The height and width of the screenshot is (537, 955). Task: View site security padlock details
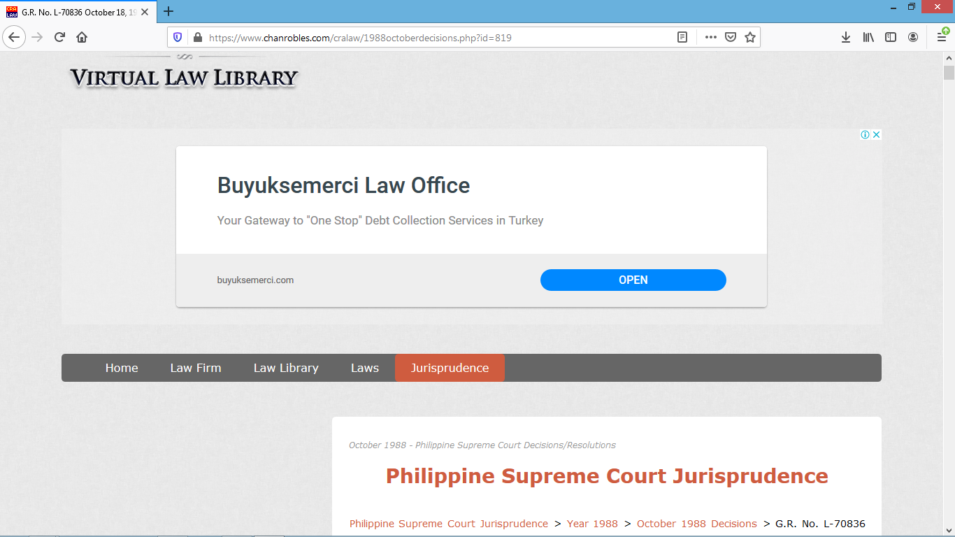point(197,38)
